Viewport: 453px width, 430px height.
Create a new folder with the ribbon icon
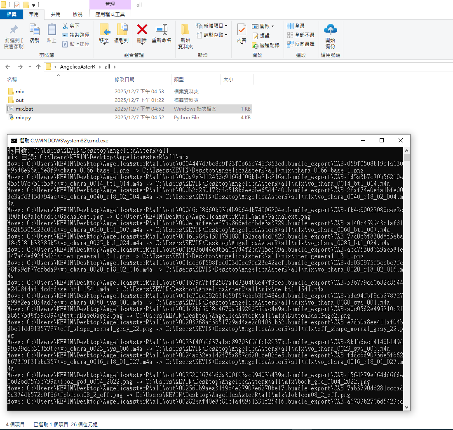[x=185, y=30]
